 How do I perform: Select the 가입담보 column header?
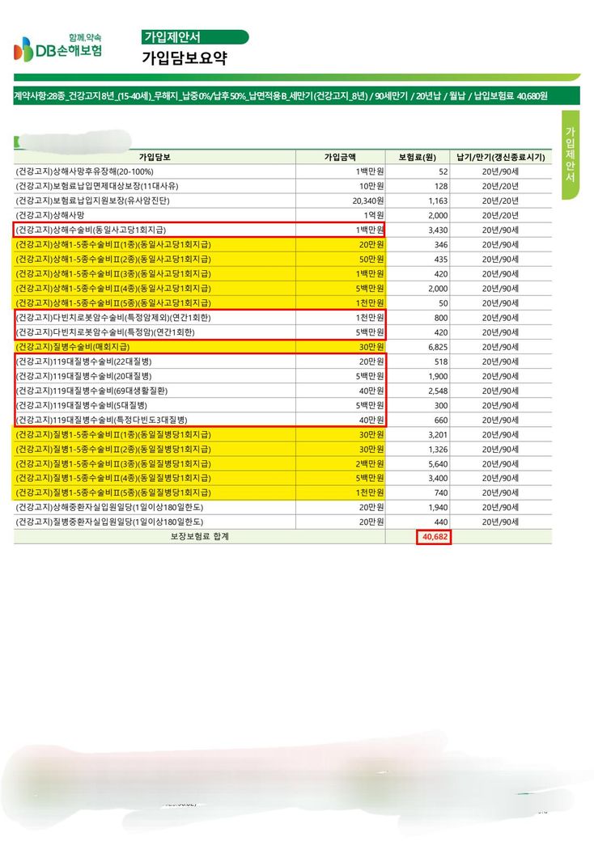155,157
